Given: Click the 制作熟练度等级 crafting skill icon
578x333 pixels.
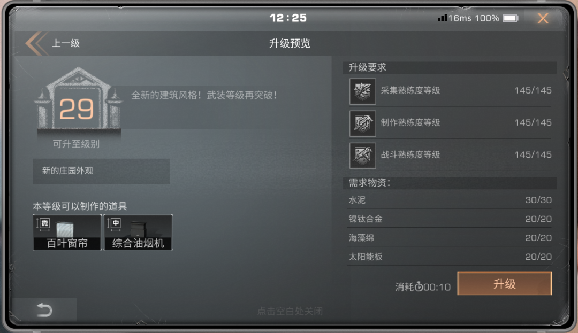Looking at the screenshot, I should tap(363, 123).
